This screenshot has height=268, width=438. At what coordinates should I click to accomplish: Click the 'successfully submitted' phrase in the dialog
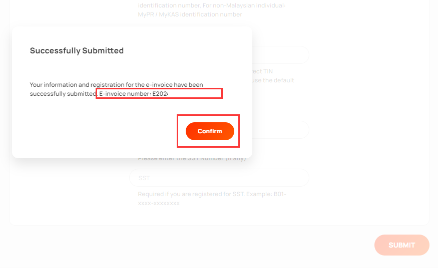pyautogui.click(x=63, y=94)
